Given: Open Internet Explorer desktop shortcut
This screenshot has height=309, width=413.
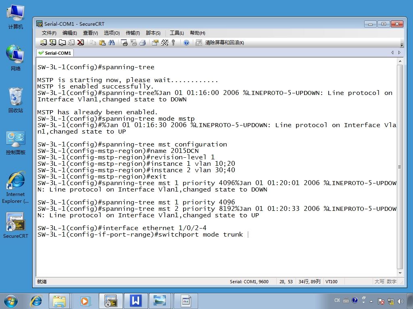Looking at the screenshot, I should pyautogui.click(x=16, y=187).
